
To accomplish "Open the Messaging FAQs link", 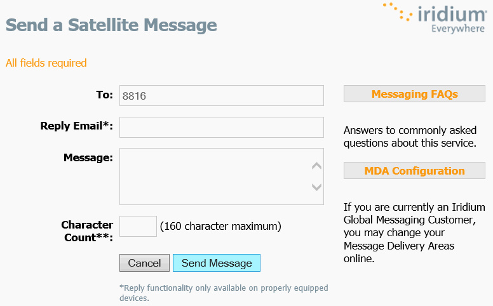I will coord(414,93).
